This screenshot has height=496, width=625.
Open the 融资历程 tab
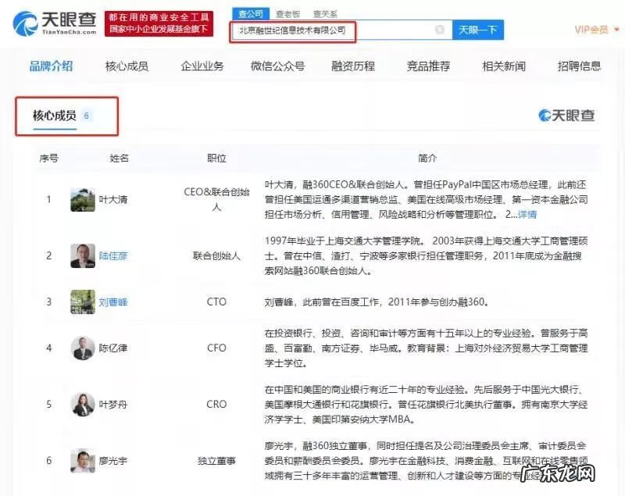pyautogui.click(x=353, y=66)
